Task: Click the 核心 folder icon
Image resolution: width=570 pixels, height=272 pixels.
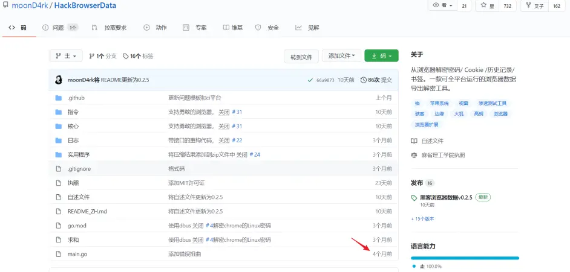Action: click(x=59, y=126)
